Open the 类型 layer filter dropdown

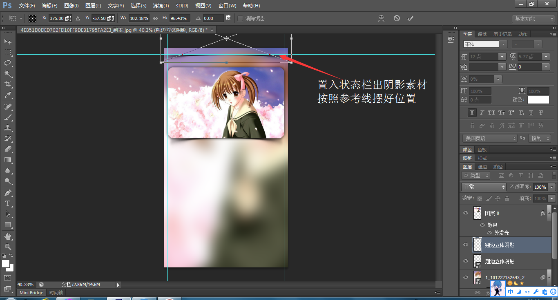tap(476, 175)
